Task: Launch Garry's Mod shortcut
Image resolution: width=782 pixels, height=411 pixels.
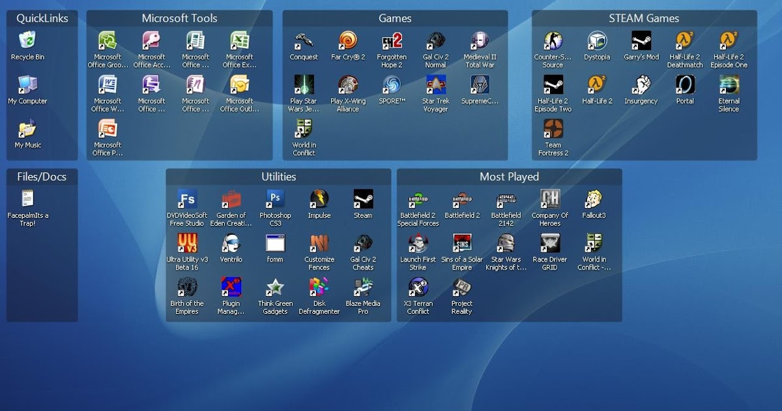Action: click(641, 40)
